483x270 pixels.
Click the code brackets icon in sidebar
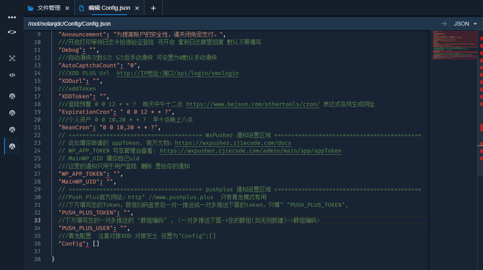coord(12,75)
